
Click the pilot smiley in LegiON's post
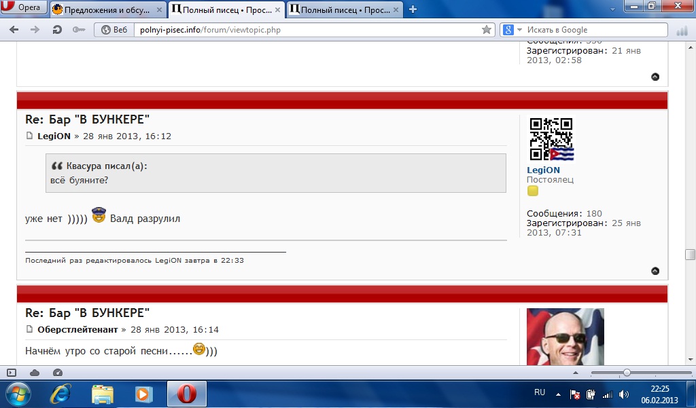(99, 215)
